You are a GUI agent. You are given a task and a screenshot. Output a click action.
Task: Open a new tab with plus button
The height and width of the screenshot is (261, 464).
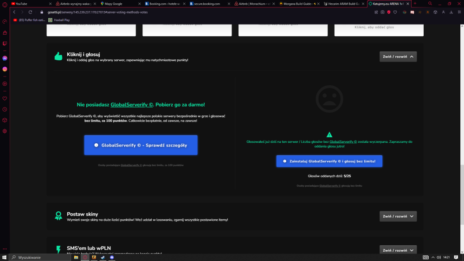click(415, 4)
